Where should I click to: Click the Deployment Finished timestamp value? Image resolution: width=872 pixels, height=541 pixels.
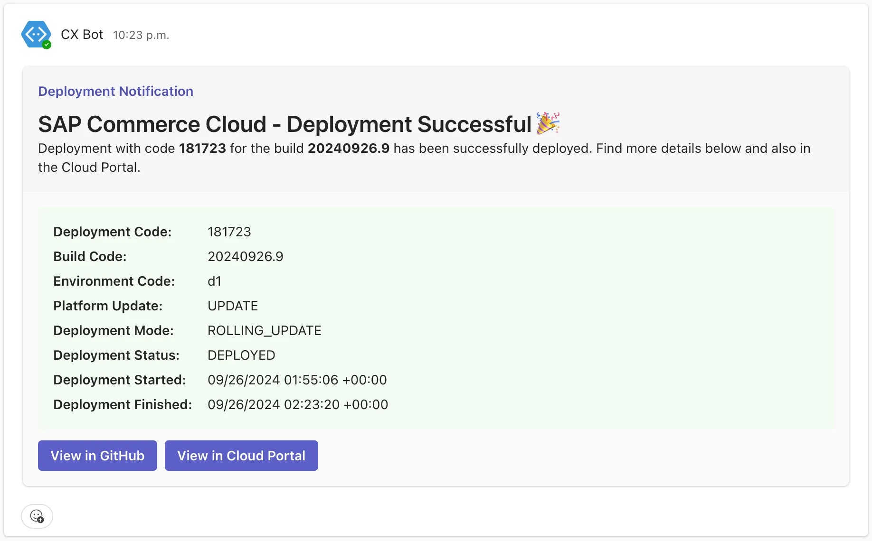[x=298, y=404]
